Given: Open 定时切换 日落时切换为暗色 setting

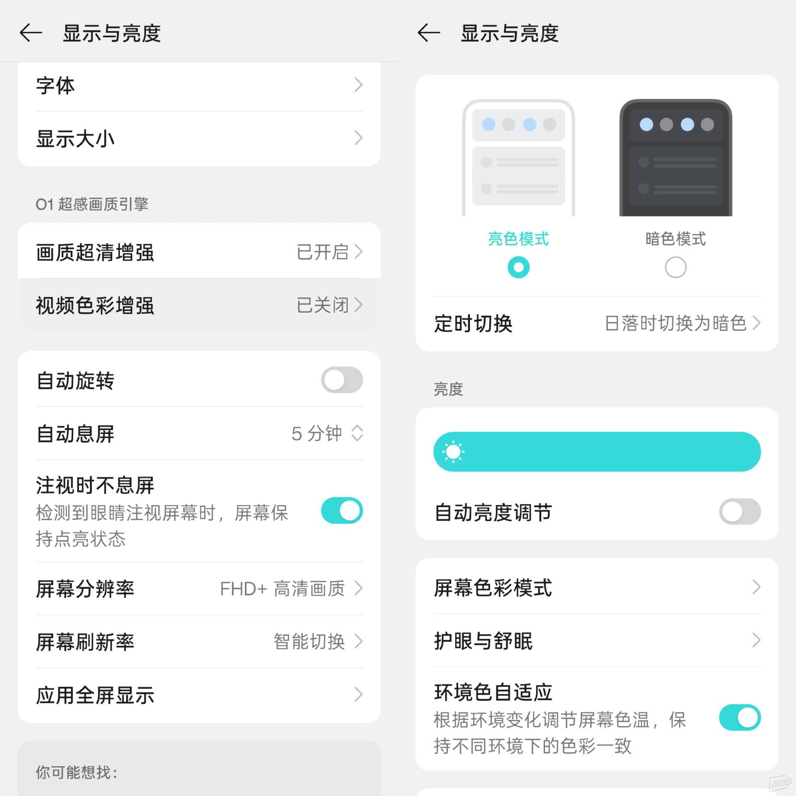Looking at the screenshot, I should (x=597, y=323).
